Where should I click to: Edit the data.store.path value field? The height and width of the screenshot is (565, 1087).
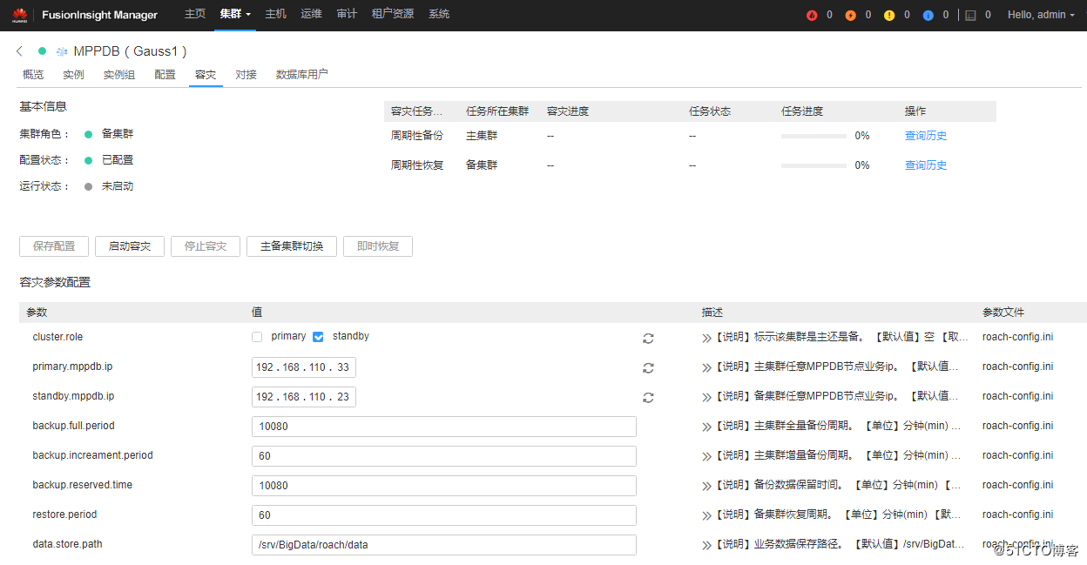tap(444, 545)
